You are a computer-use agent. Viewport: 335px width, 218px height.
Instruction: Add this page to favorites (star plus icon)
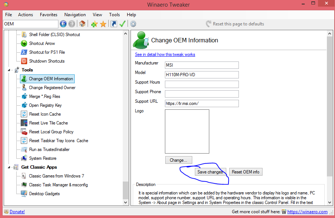click(94, 24)
